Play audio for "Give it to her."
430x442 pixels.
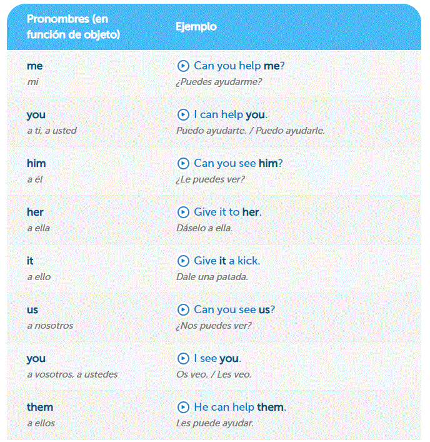[183, 212]
